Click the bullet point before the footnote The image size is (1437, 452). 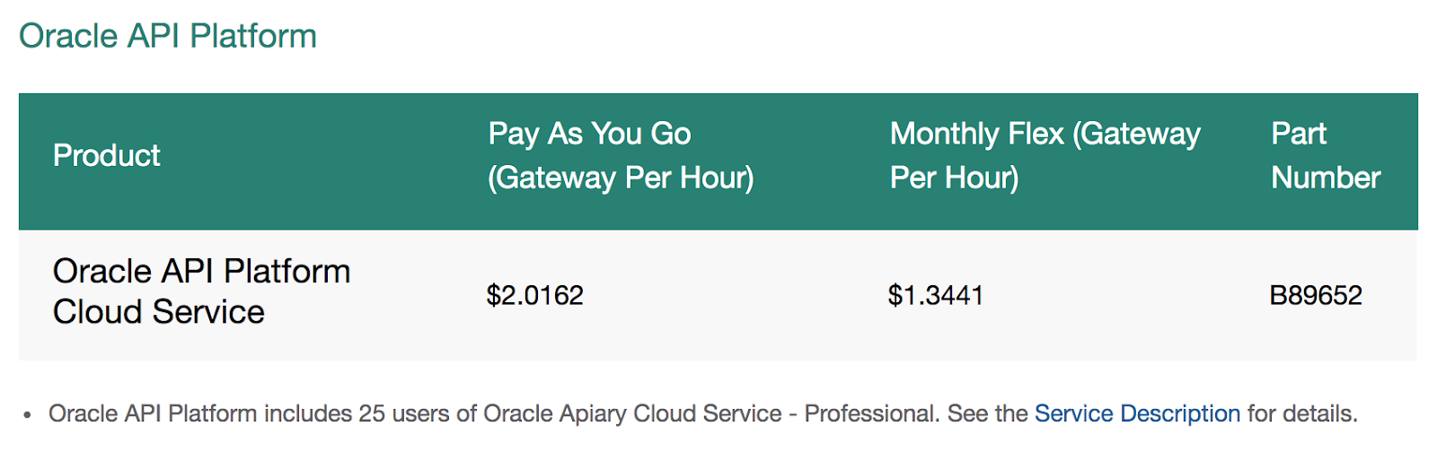click(28, 415)
